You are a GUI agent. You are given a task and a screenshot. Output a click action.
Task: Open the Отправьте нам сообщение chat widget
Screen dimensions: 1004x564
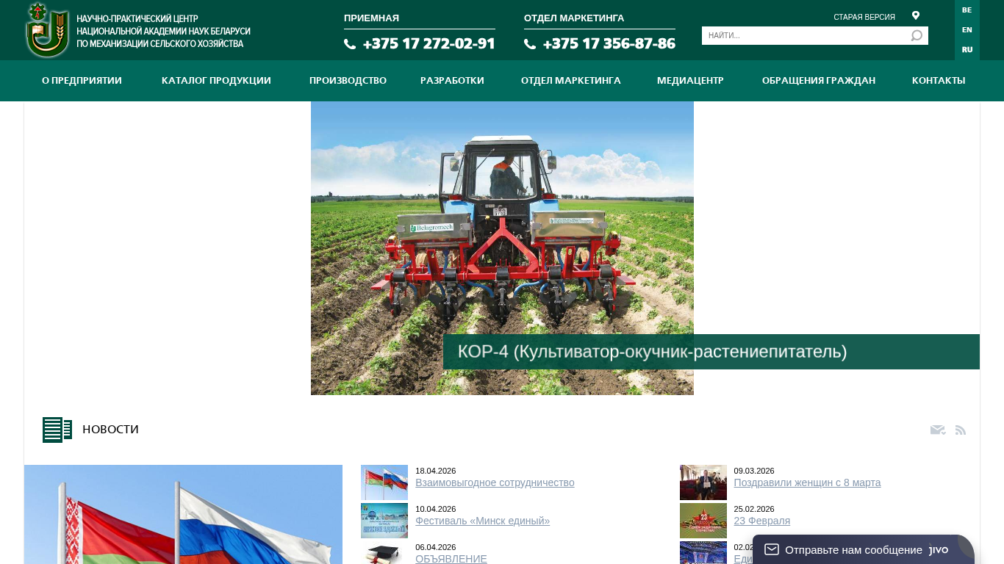864,549
